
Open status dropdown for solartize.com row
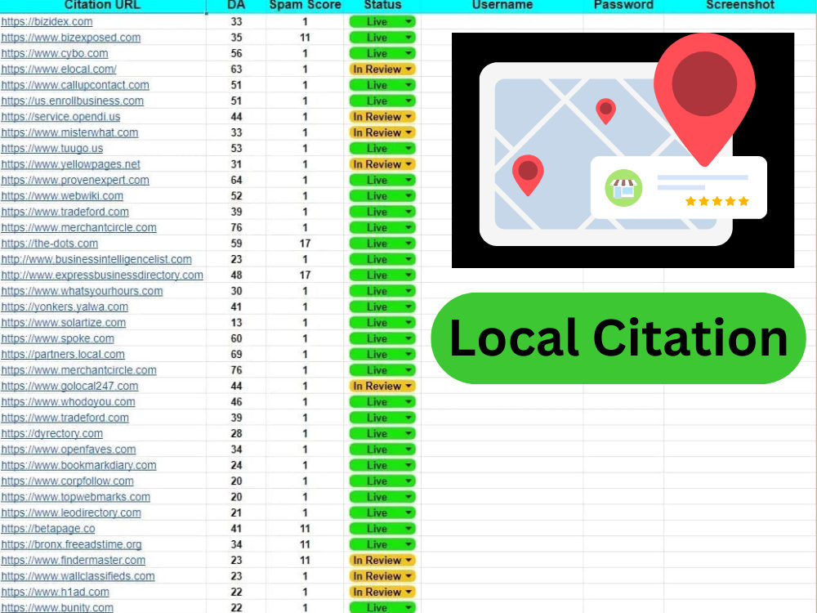[409, 323]
